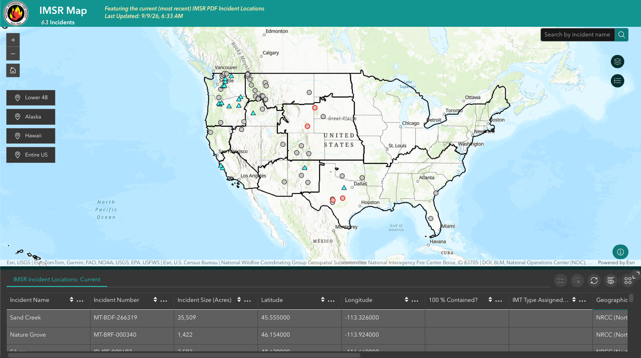
Task: Click the -113.924000 longitude cell
Action: click(384, 335)
